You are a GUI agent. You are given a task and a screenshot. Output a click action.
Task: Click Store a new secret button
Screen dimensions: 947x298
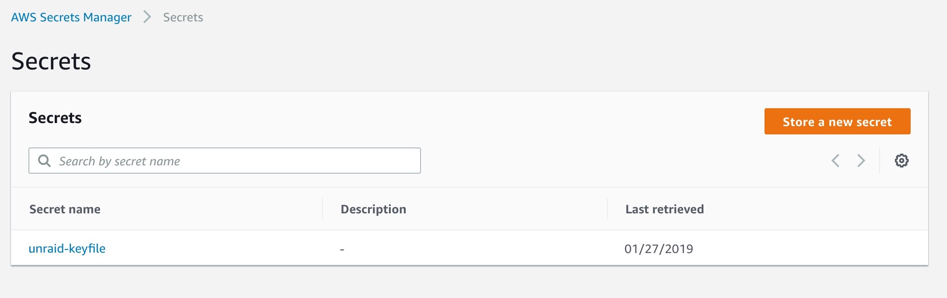pos(837,122)
